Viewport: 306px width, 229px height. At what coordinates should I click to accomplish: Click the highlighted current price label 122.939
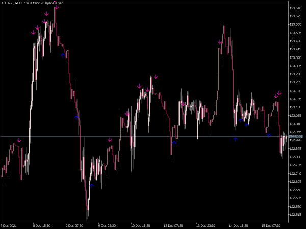tap(296, 137)
